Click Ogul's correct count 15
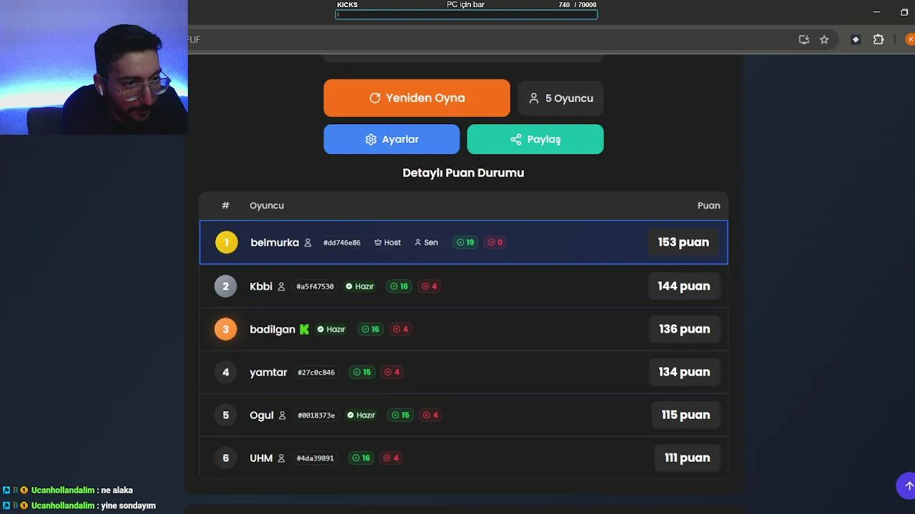915x514 pixels. click(x=401, y=415)
